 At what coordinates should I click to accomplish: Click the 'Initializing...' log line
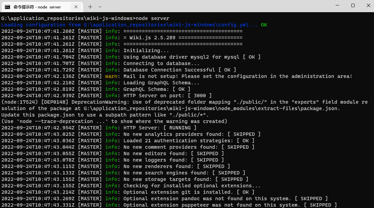[146, 50]
